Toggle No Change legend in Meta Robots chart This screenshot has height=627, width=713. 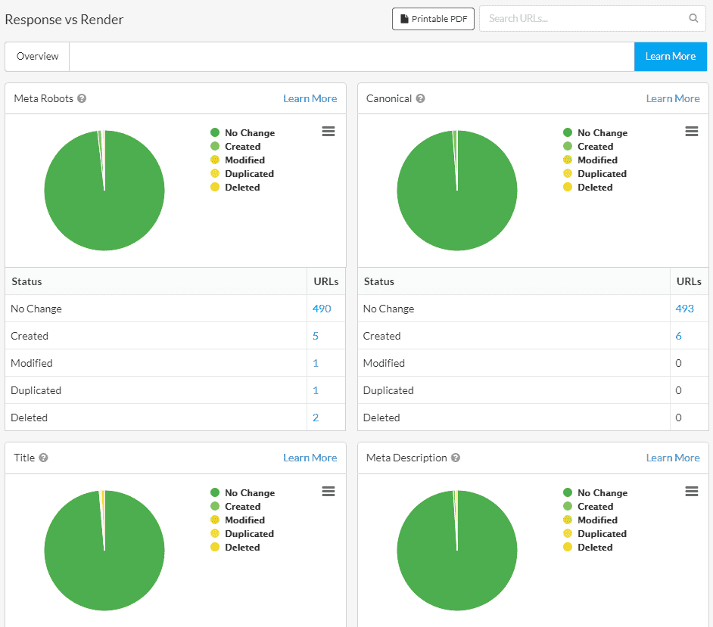pos(243,132)
